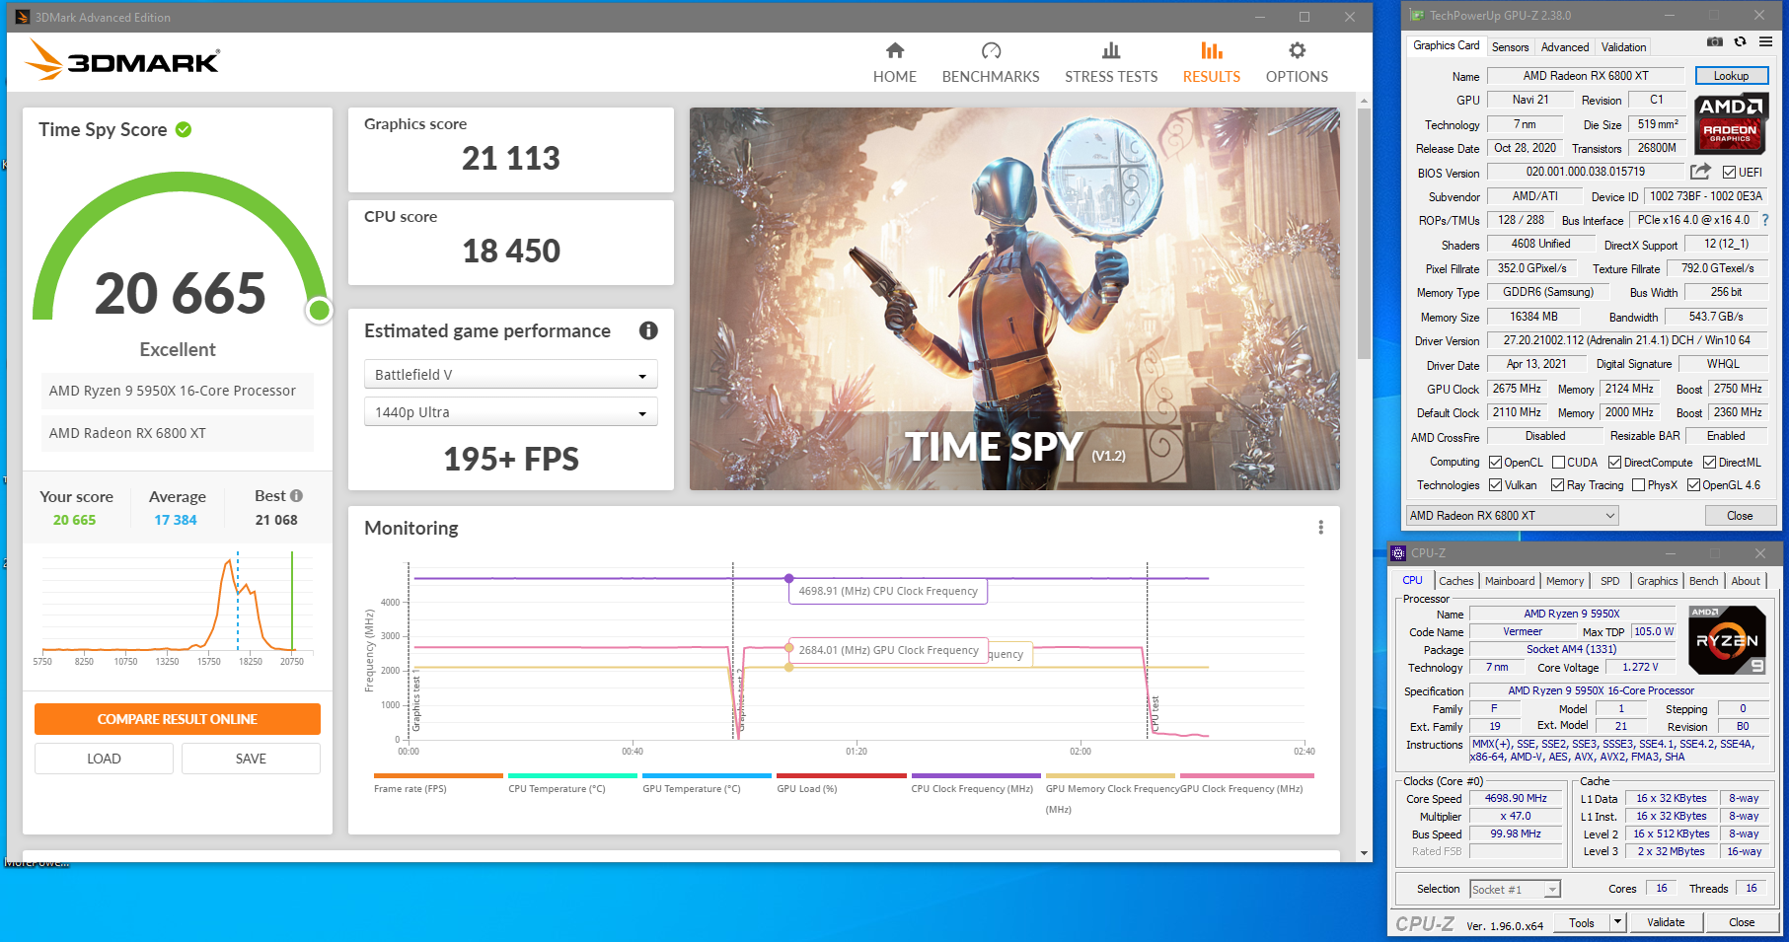
Task: Toggle the OpenGL 4.6 checkbox
Action: click(1693, 485)
